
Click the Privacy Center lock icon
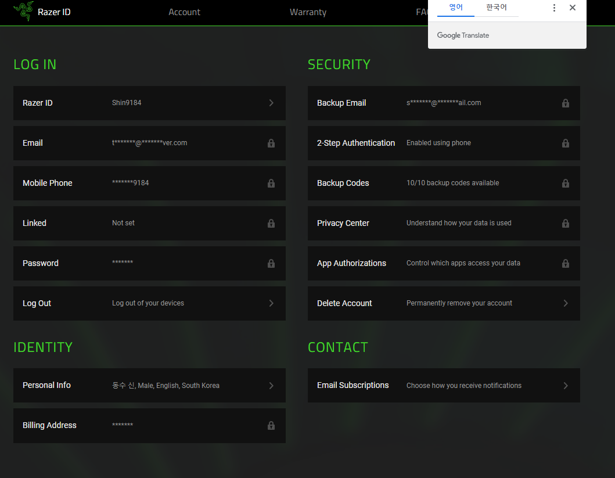pos(566,223)
